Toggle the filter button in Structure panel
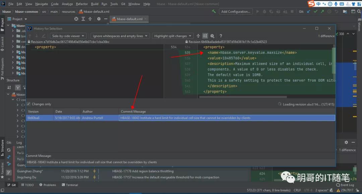This screenshot has height=194, width=362. tap(17, 88)
